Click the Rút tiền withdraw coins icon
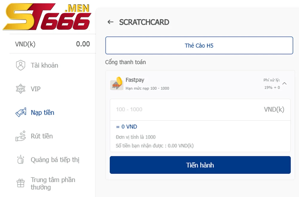Image resolution: width=299 pixels, height=197 pixels. (x=21, y=136)
